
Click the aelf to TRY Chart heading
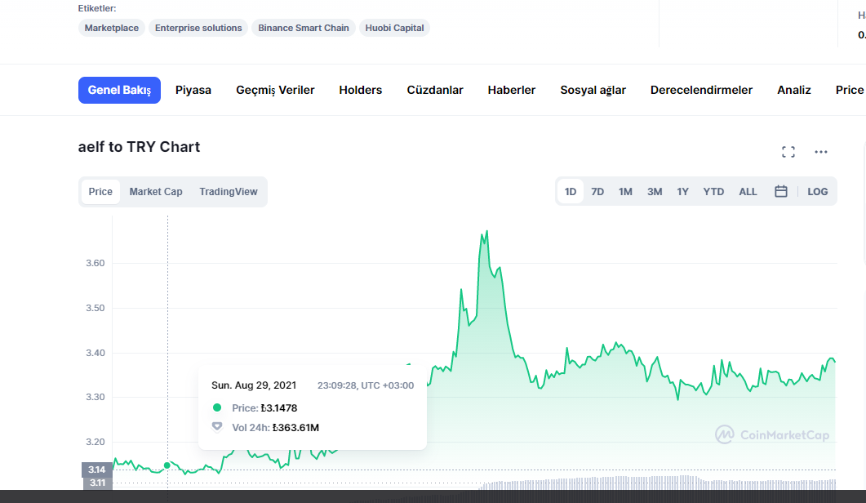140,147
